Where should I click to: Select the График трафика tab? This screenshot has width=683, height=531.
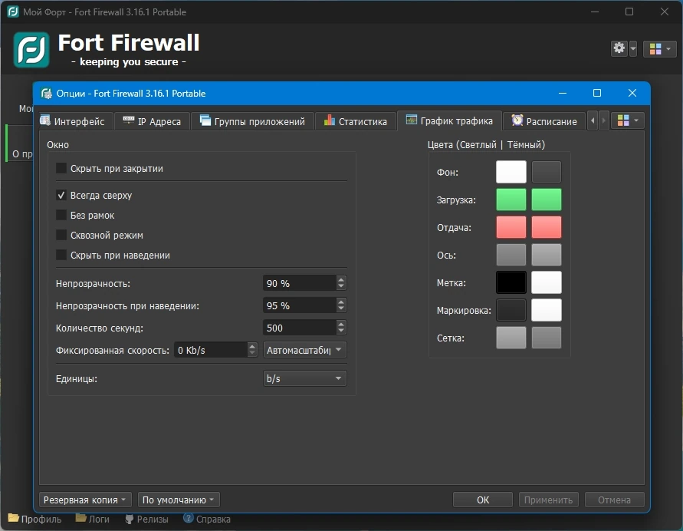tap(449, 120)
